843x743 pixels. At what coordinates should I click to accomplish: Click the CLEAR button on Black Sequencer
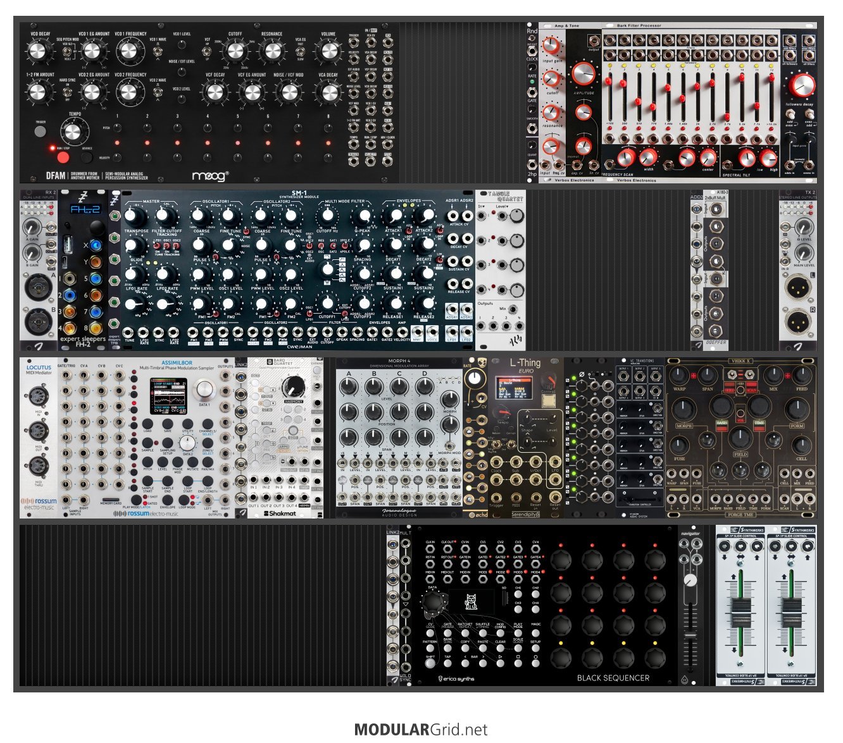tap(501, 649)
